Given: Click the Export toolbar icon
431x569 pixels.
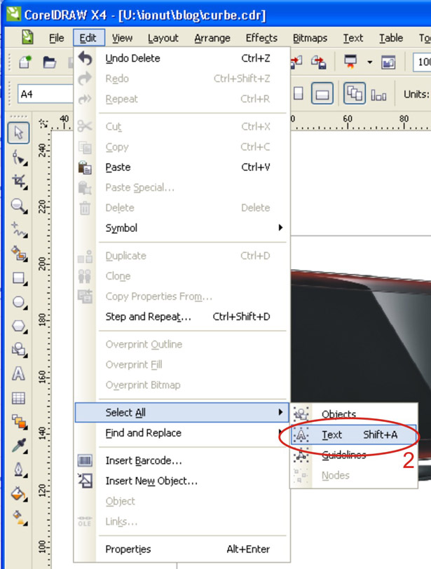Looking at the screenshot, I should (x=319, y=62).
